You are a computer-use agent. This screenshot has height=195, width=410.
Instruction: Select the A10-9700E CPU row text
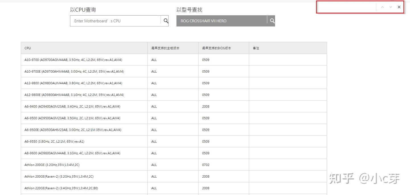(74, 71)
